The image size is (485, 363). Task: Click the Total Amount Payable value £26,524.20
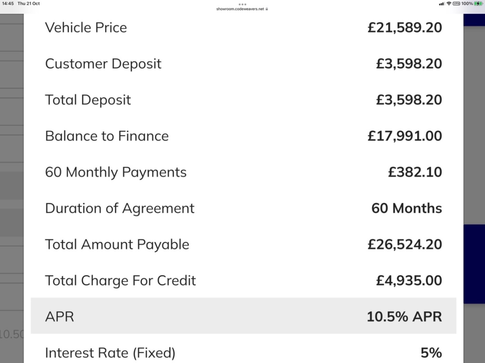click(405, 245)
